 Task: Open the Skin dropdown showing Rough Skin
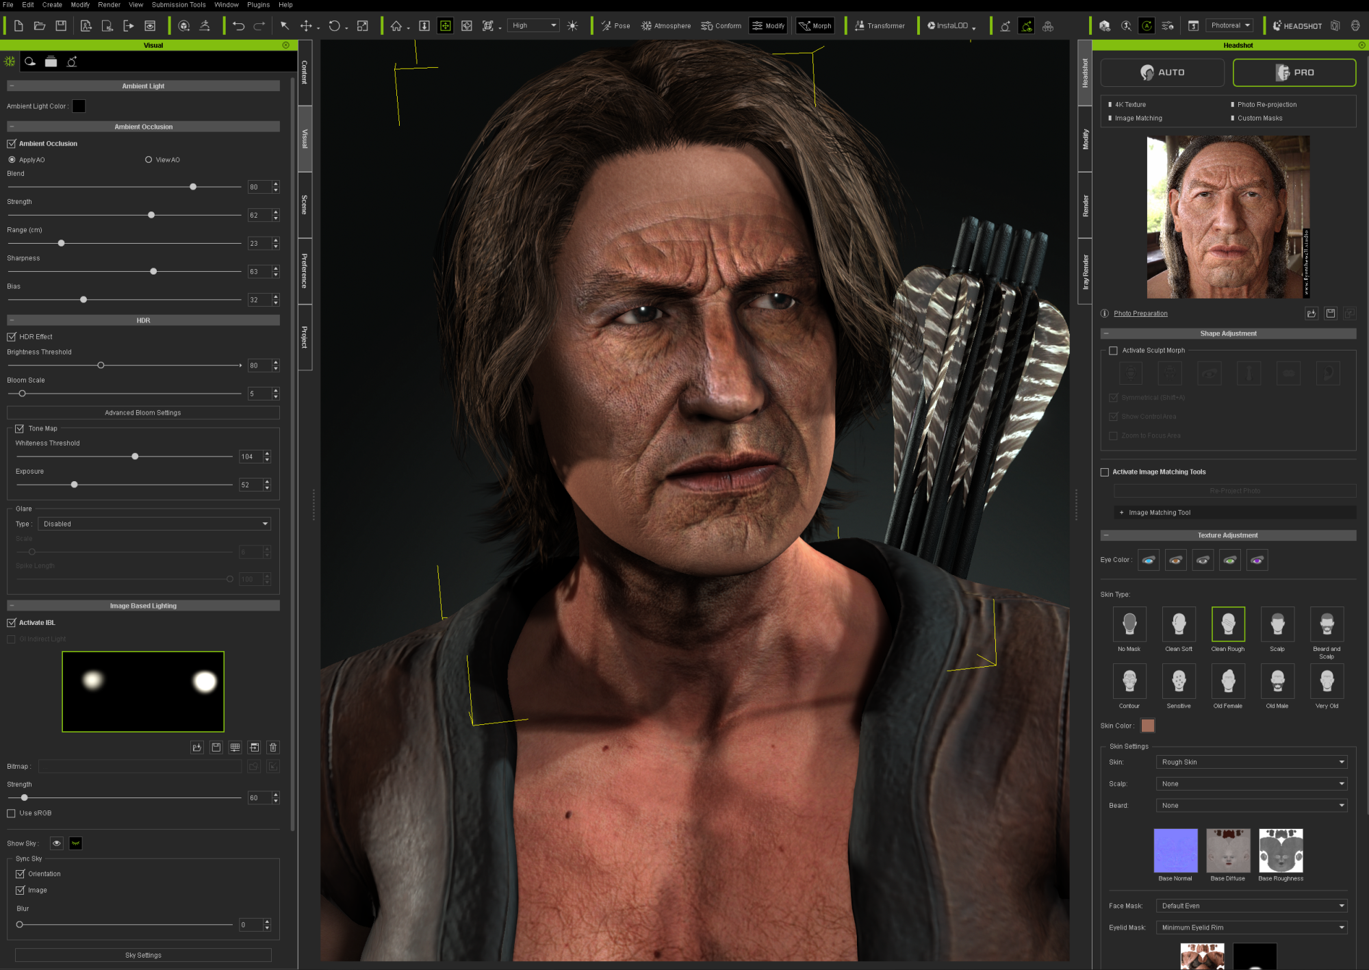click(x=1252, y=762)
